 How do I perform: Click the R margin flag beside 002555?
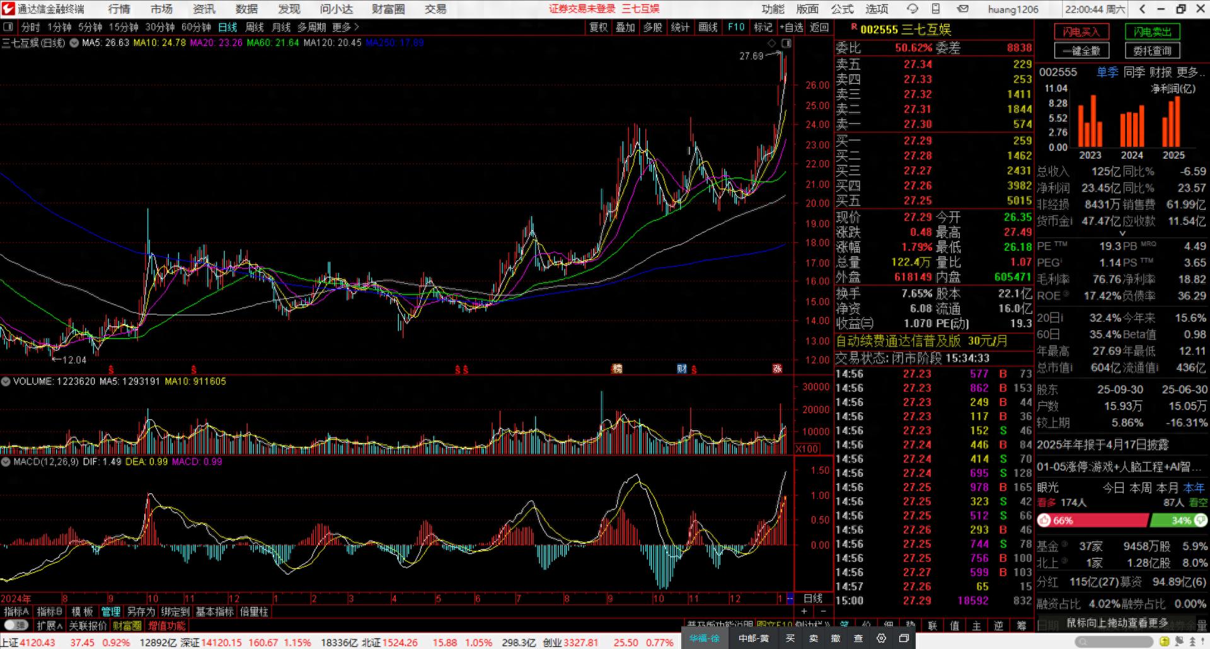pos(854,27)
